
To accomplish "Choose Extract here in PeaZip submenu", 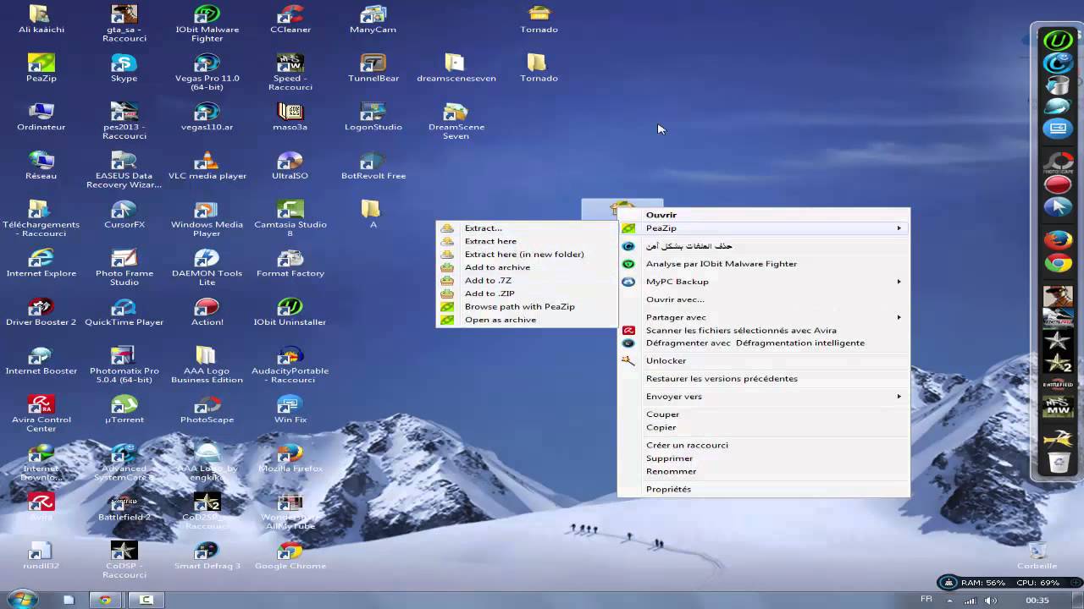I will pyautogui.click(x=528, y=241).
